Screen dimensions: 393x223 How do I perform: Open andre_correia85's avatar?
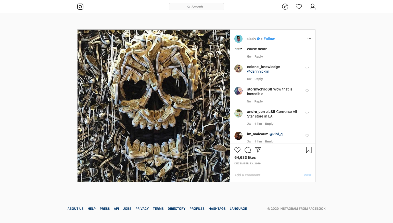(x=238, y=113)
